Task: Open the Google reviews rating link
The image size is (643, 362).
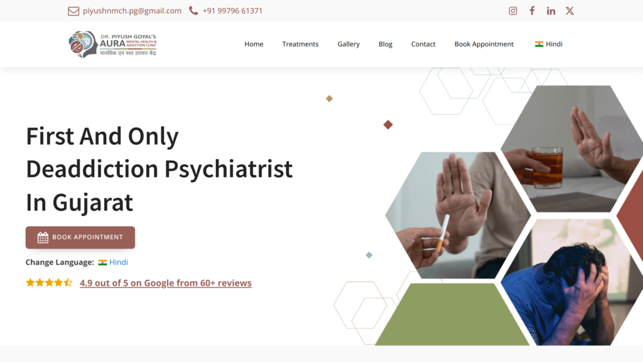Action: tap(166, 283)
